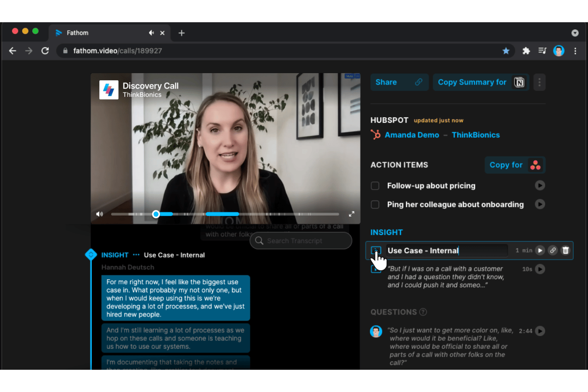Click the transcript label Use Case - Internal
Screen dimensions: 588x392
point(174,255)
